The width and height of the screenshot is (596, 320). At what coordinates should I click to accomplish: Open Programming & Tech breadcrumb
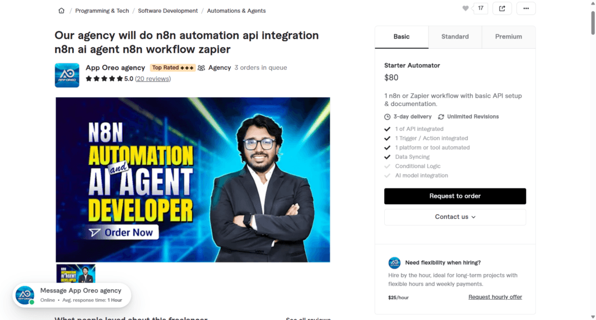pyautogui.click(x=102, y=10)
